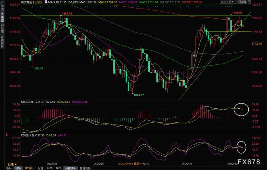The image size is (267, 170).
Task: Click the MA200:1789.65 value
Action: [x=192, y=2]
